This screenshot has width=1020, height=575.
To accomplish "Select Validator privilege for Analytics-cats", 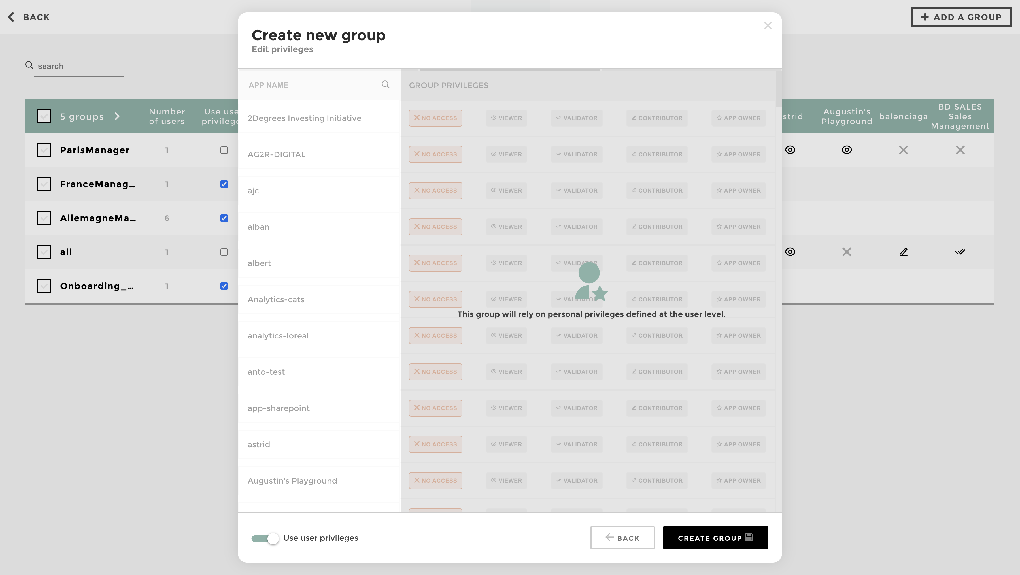I will [576, 299].
